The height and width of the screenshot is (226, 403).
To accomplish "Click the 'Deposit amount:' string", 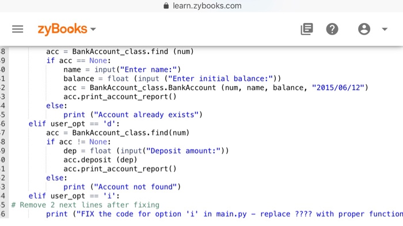I will click(183, 151).
